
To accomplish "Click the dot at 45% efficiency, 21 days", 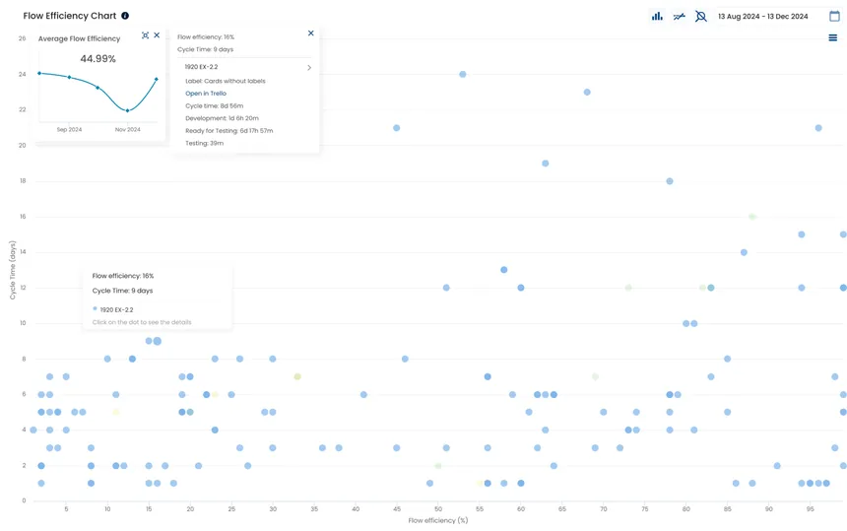I will point(397,128).
